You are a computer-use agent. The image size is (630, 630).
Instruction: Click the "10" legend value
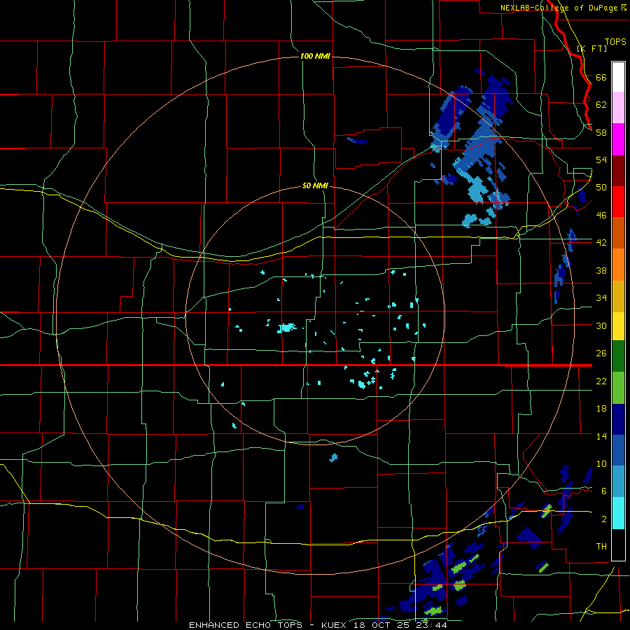(x=601, y=463)
